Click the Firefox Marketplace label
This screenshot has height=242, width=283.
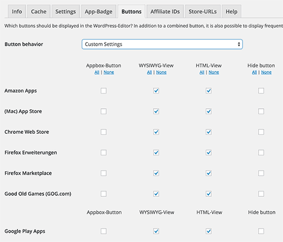28,173
